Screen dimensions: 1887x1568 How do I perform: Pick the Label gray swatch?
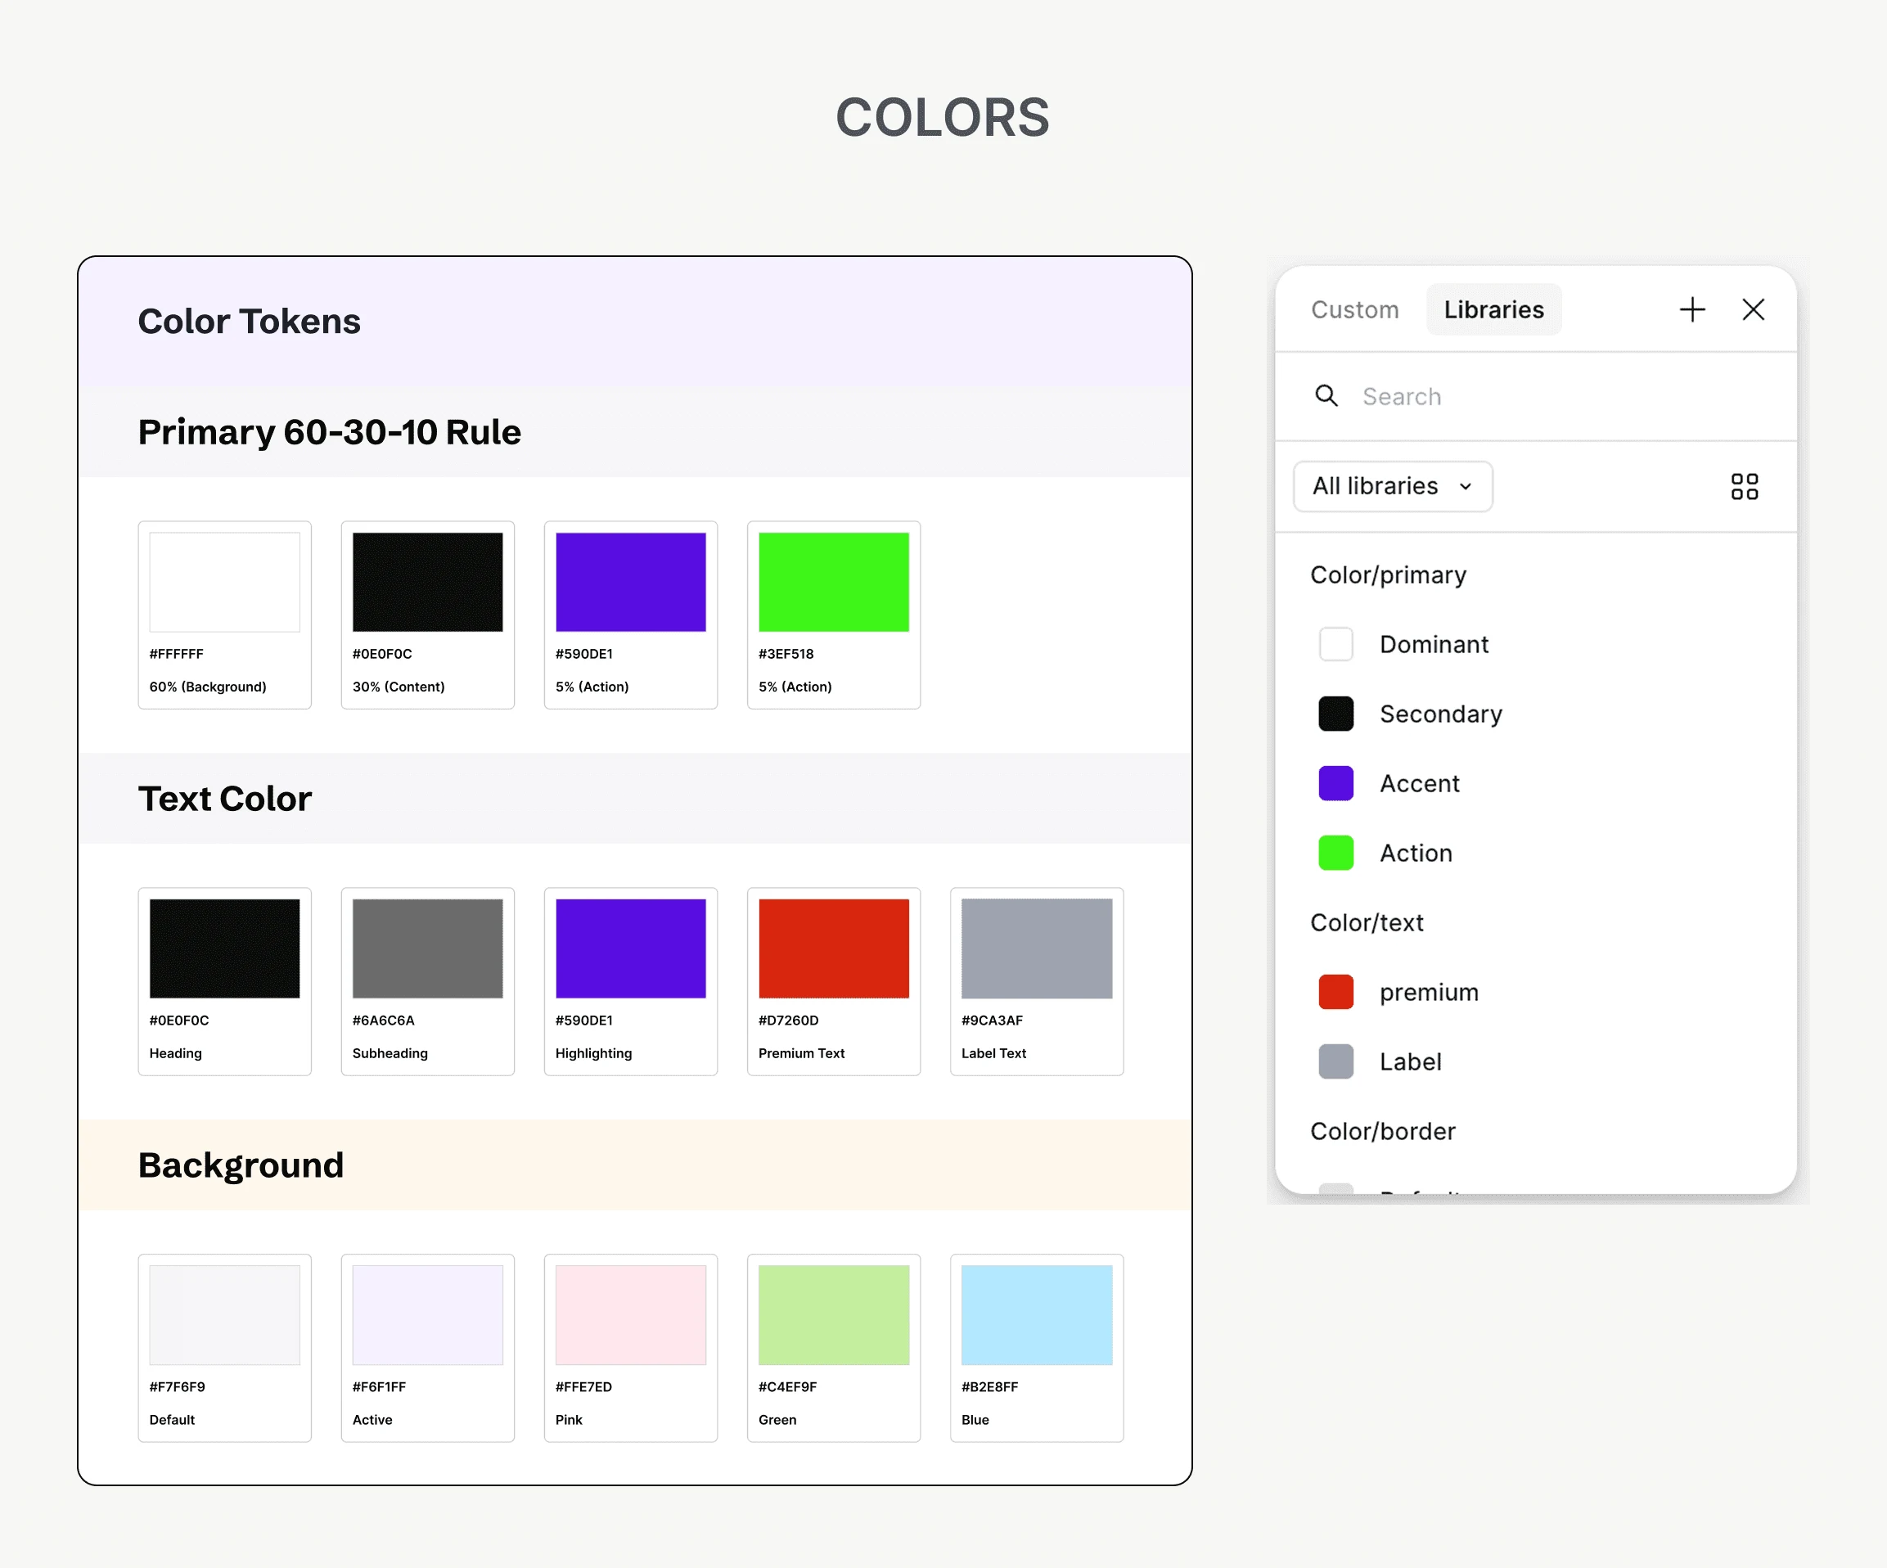[1336, 1062]
